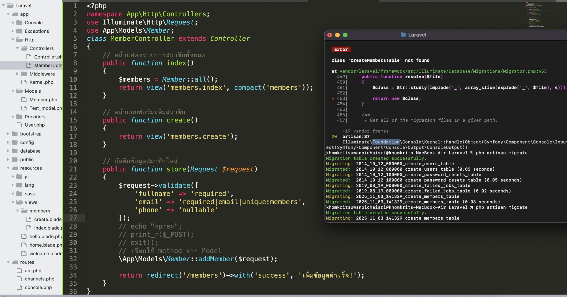This screenshot has height=297, width=567.
Task: Click the sass folder icon
Action: (x=19, y=194)
